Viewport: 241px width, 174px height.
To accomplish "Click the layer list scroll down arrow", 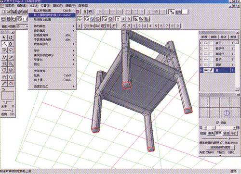I will pyautogui.click(x=237, y=89).
